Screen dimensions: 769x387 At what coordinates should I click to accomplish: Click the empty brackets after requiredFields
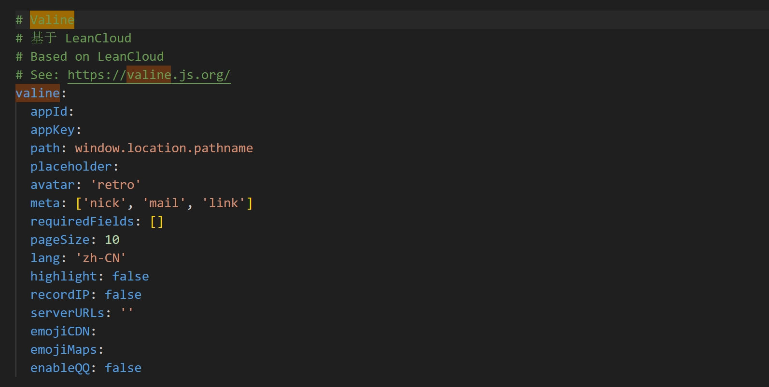coord(157,222)
